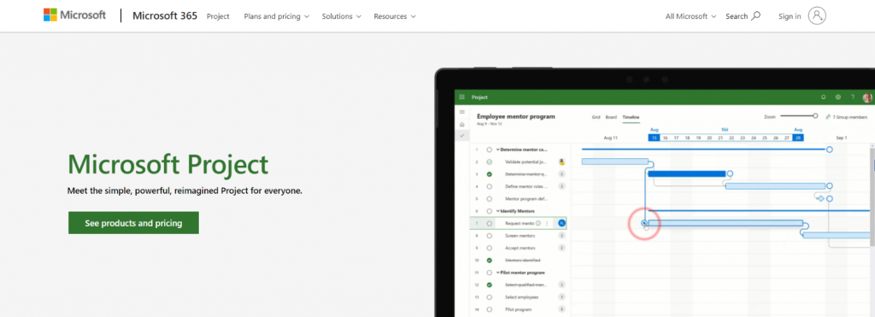Mark task Mentor program def... circle complete

pos(490,199)
